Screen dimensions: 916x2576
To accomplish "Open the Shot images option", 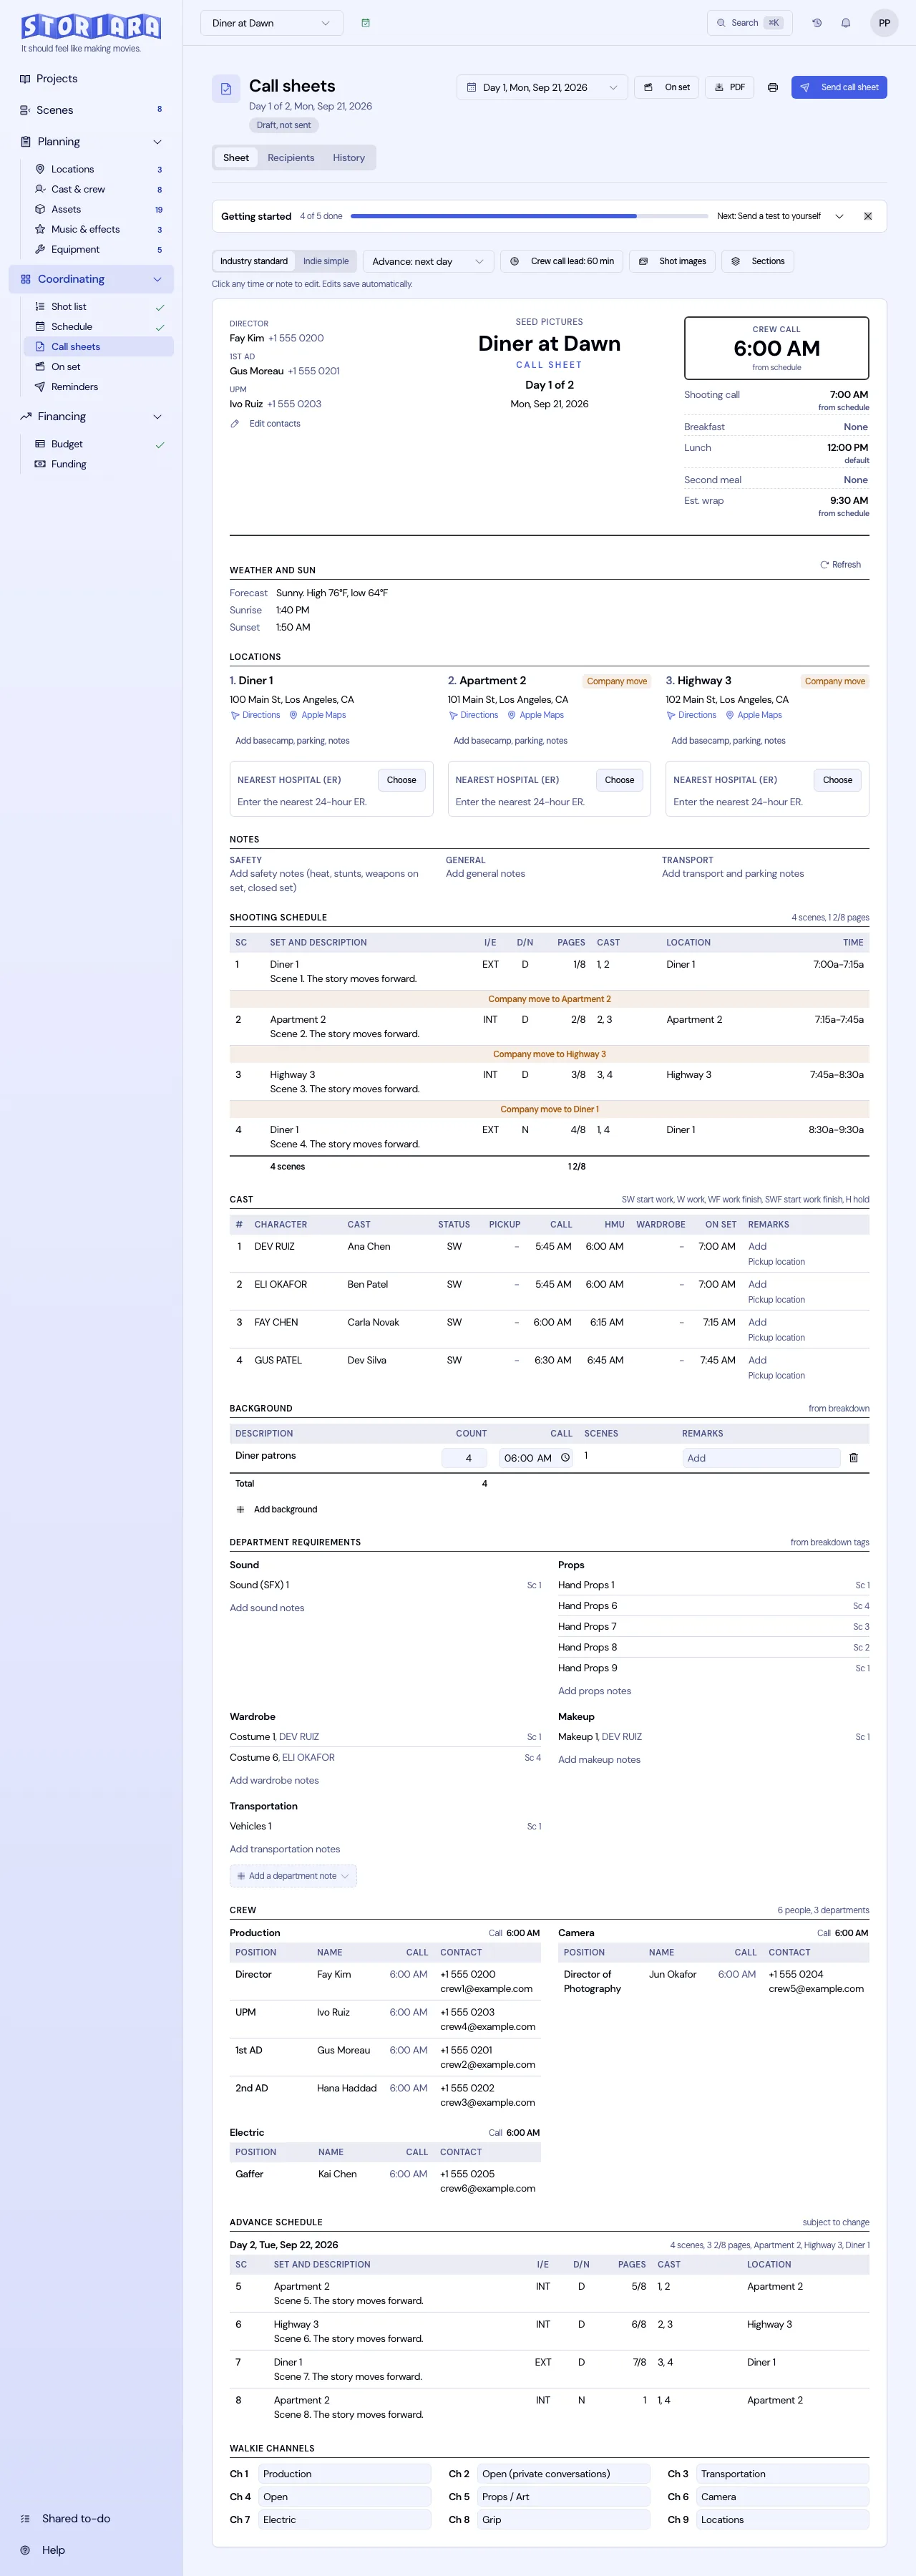I will pos(673,261).
